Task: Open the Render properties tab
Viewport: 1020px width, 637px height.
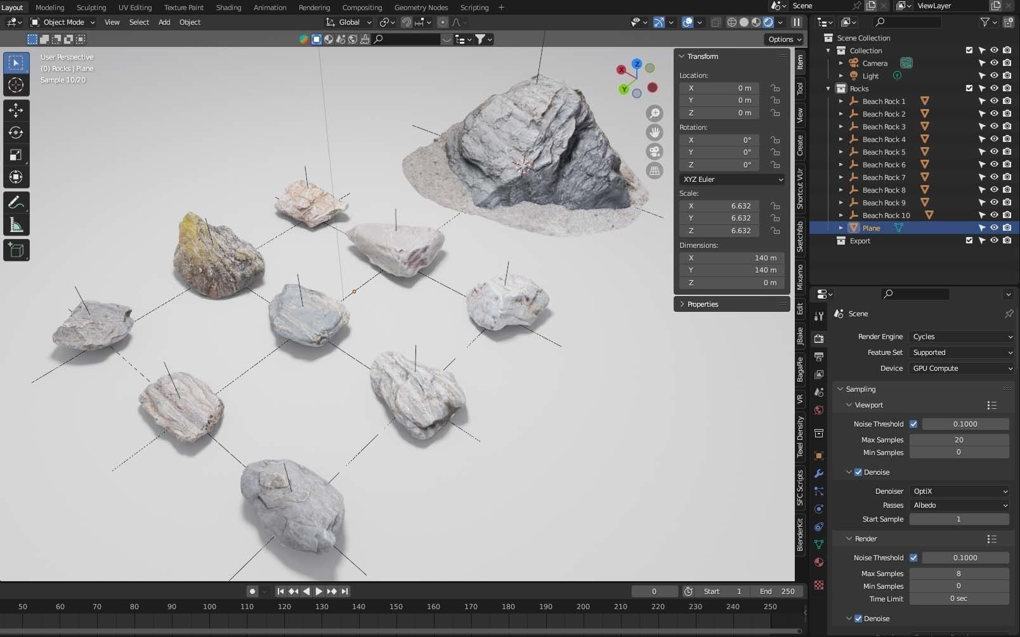Action: 819,338
